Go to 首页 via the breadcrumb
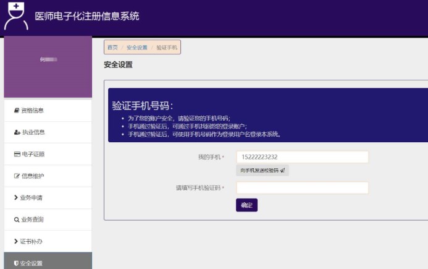The image size is (428, 269). 112,48
